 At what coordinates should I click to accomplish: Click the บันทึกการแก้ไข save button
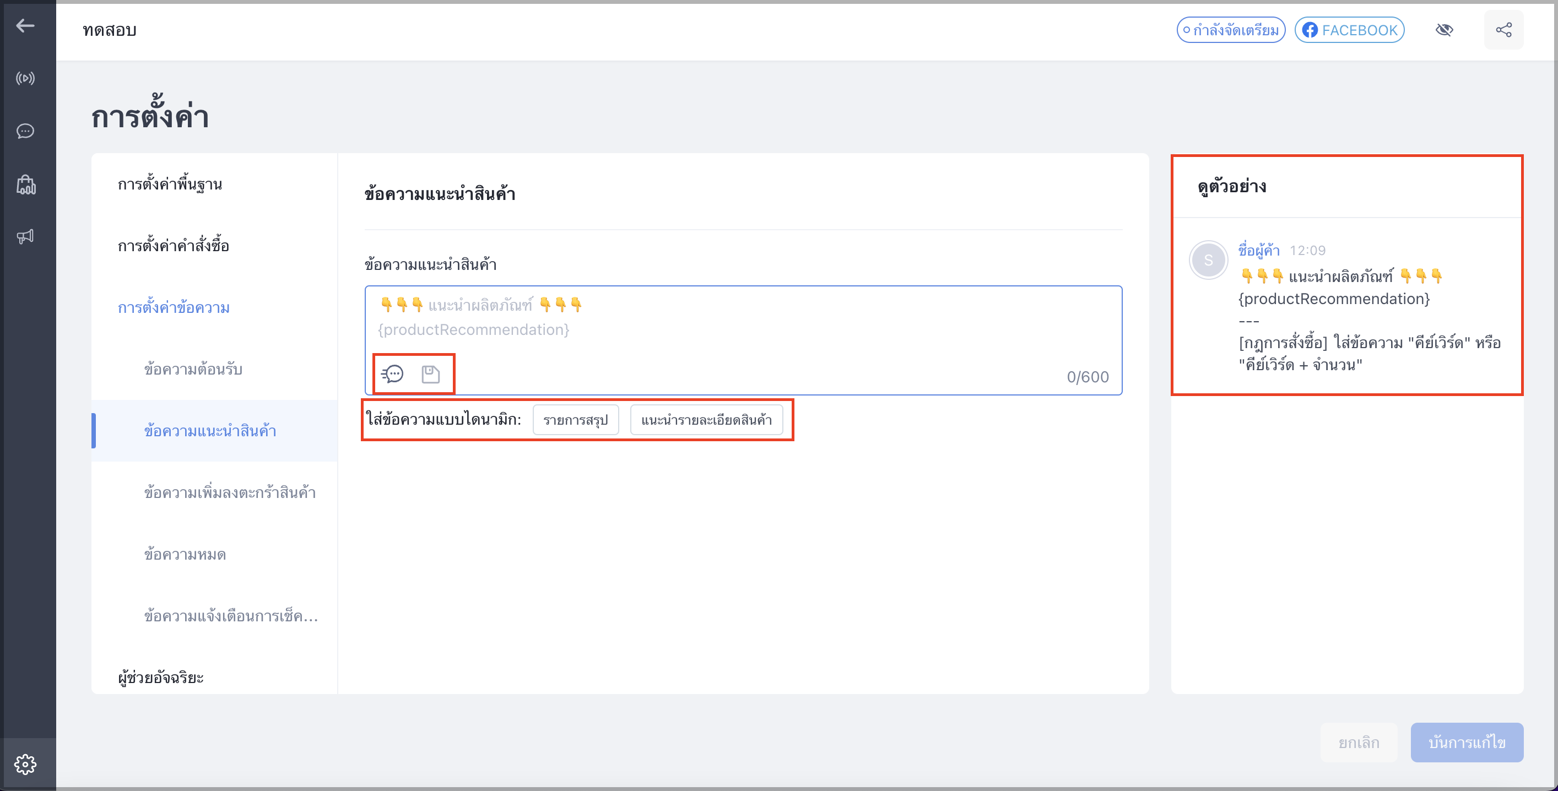[x=1467, y=742]
